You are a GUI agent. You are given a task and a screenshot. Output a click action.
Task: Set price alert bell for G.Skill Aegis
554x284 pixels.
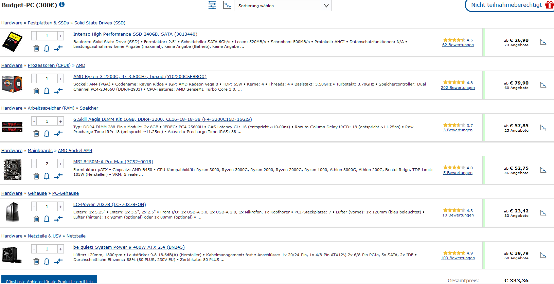pos(47,133)
